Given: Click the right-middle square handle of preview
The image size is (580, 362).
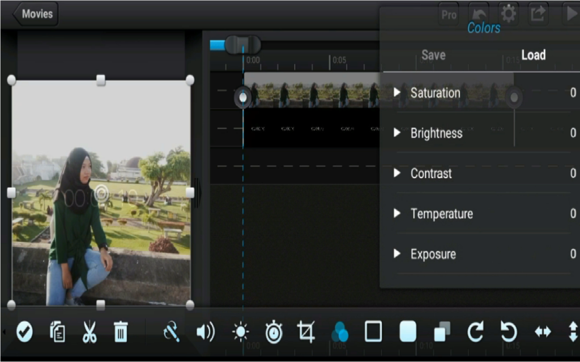Looking at the screenshot, I should pos(190,192).
